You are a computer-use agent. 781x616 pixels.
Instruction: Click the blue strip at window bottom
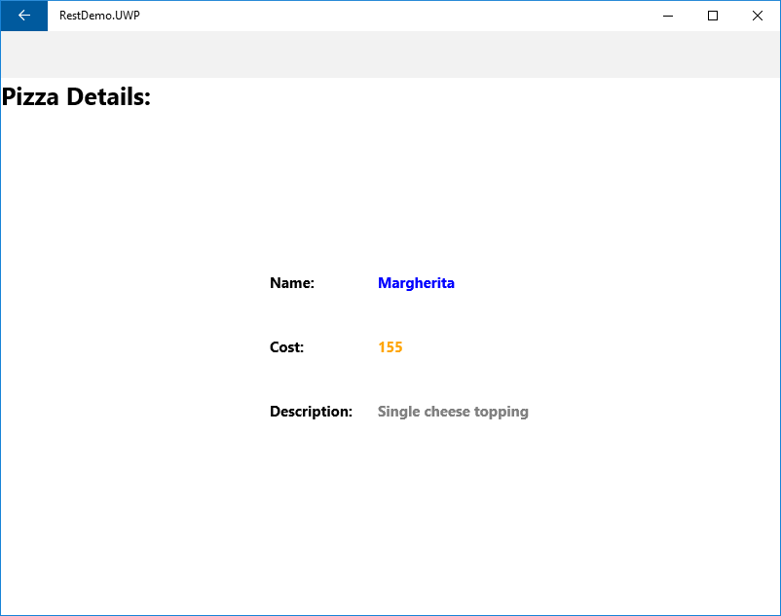pyautogui.click(x=390, y=611)
